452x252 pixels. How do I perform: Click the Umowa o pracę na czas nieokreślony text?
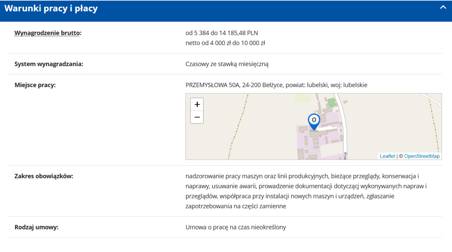pyautogui.click(x=236, y=227)
